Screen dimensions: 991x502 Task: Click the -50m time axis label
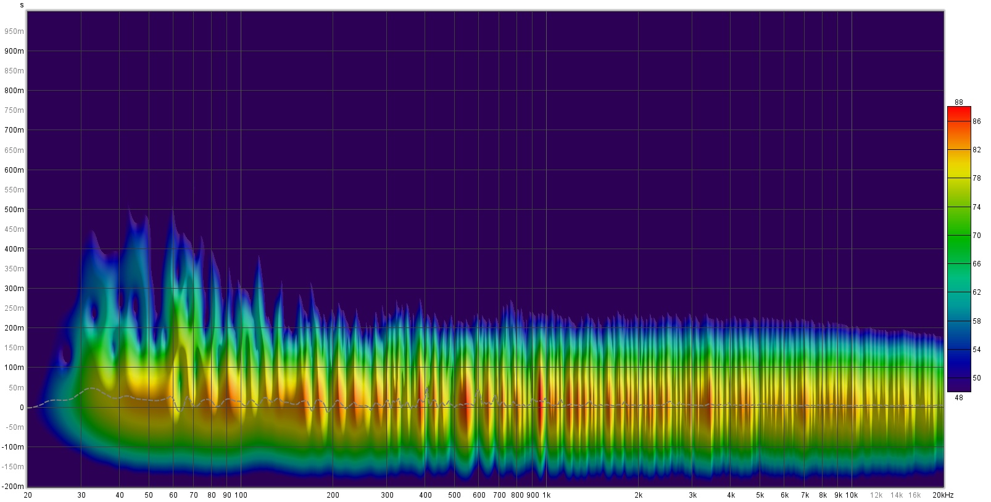pyautogui.click(x=13, y=427)
